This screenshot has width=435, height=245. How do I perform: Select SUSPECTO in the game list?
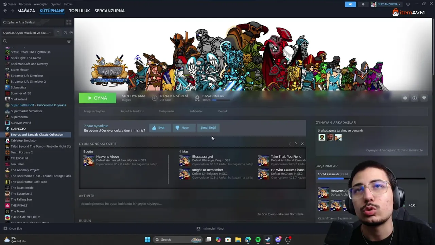click(x=18, y=129)
